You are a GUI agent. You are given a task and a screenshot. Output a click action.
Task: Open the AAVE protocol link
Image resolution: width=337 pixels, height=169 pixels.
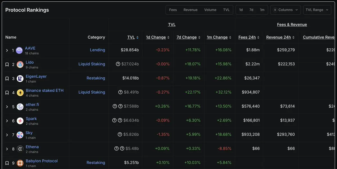(x=30, y=48)
